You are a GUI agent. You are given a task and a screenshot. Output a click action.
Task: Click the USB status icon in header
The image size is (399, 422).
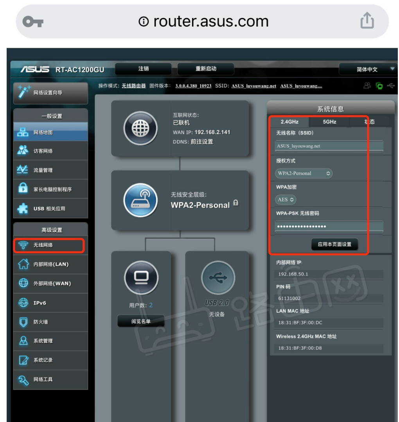pos(391,86)
